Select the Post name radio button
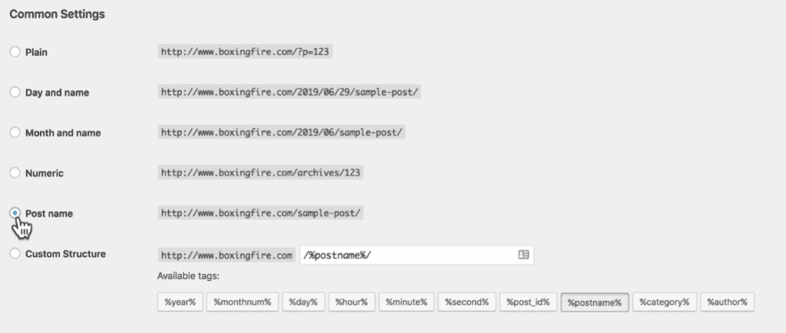The width and height of the screenshot is (786, 333). (15, 213)
